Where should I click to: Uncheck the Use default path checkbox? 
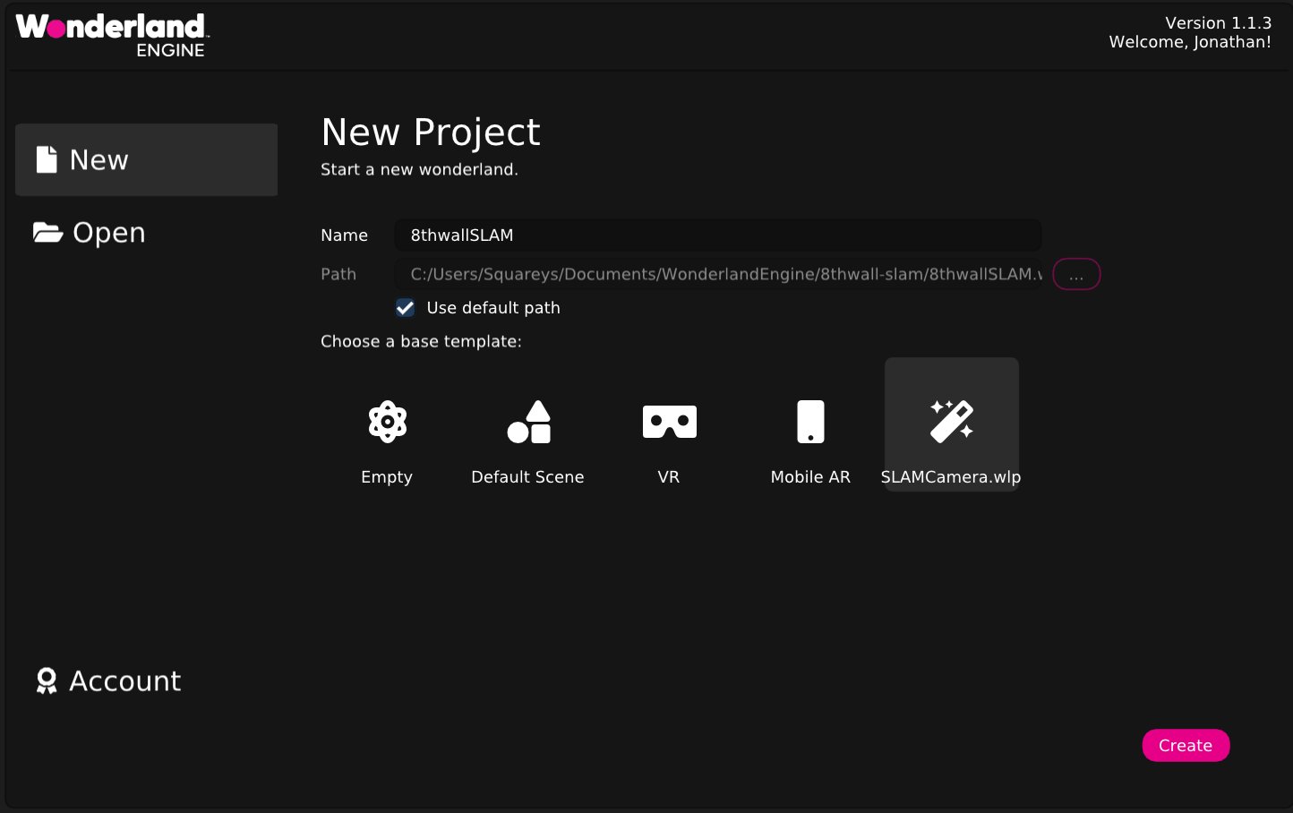pos(405,307)
